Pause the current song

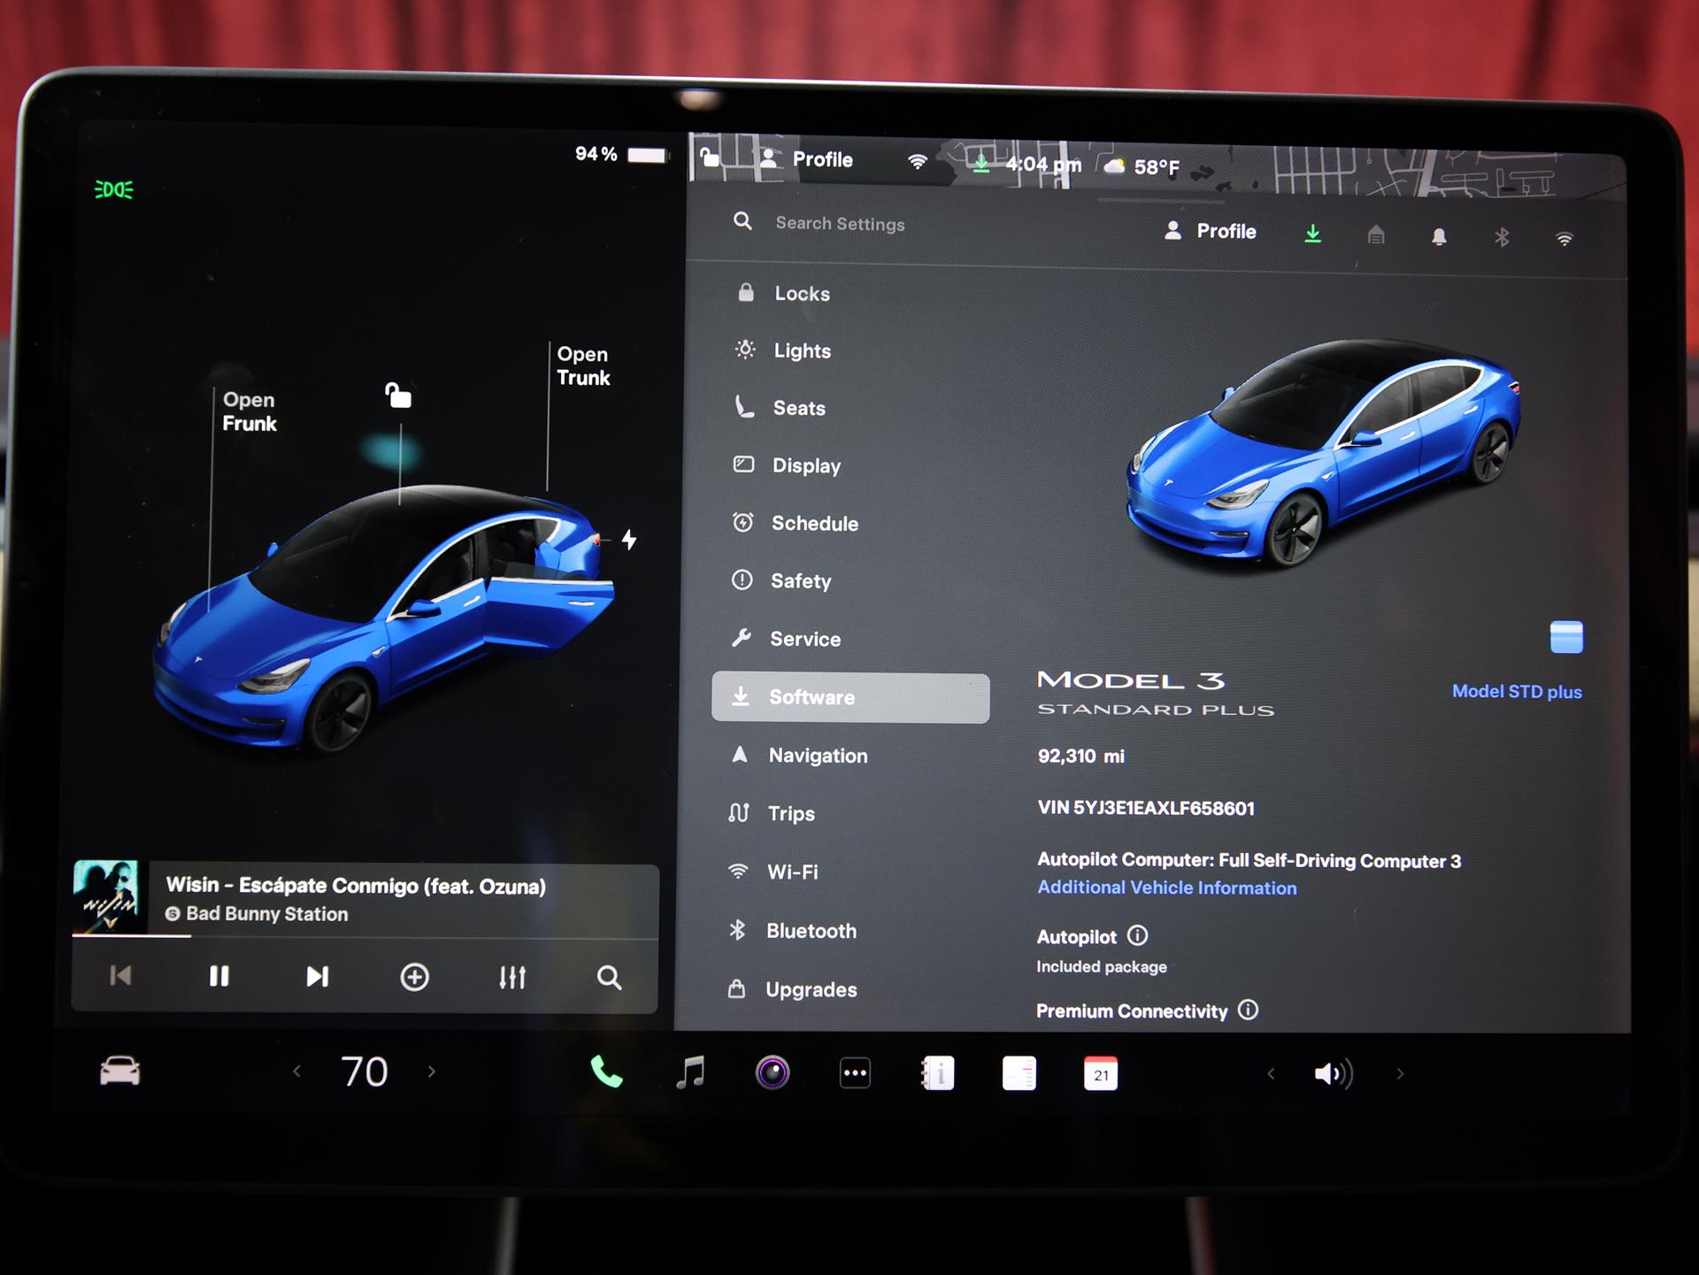tap(219, 976)
